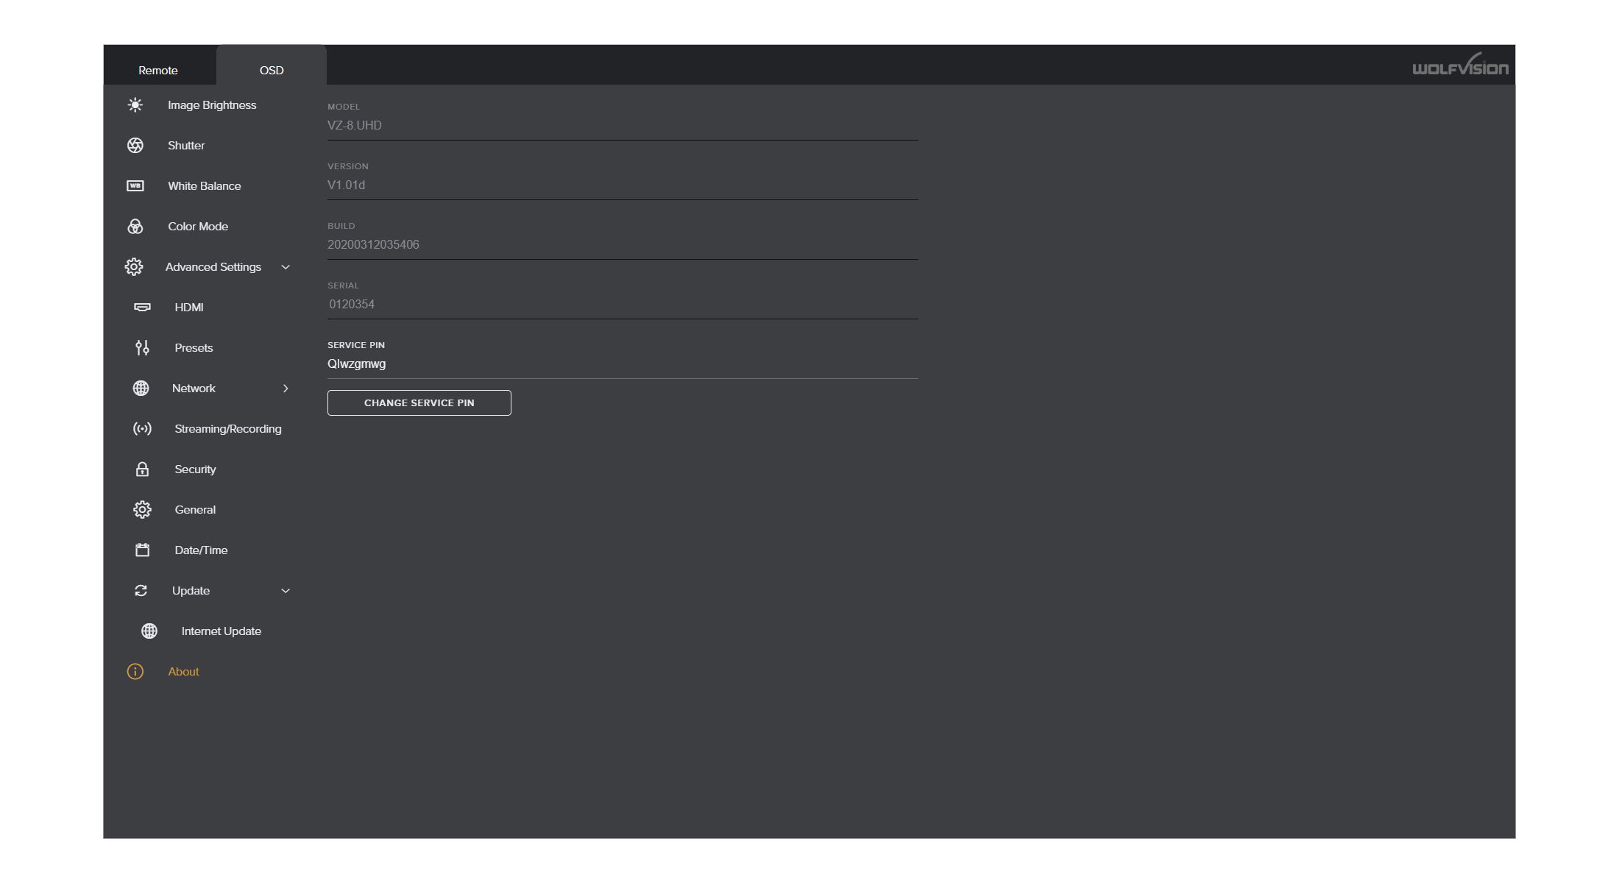Screen dimensions: 1619x883
Task: Open the HDMI settings page
Action: point(189,308)
